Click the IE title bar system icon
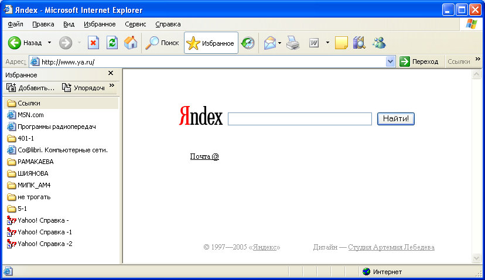 (8, 9)
